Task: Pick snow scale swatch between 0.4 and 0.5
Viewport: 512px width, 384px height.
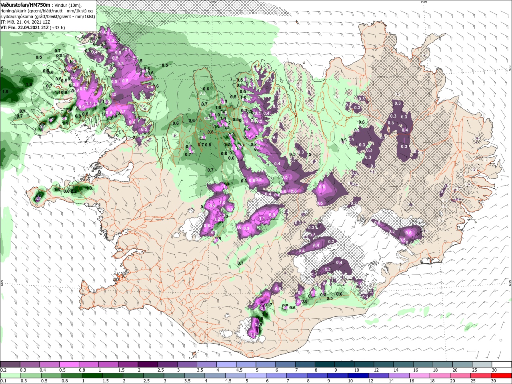Action: [x=49, y=364]
